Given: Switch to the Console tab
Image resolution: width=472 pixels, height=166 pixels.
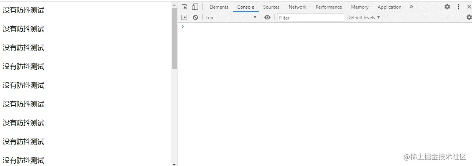Looking at the screenshot, I should [x=246, y=7].
